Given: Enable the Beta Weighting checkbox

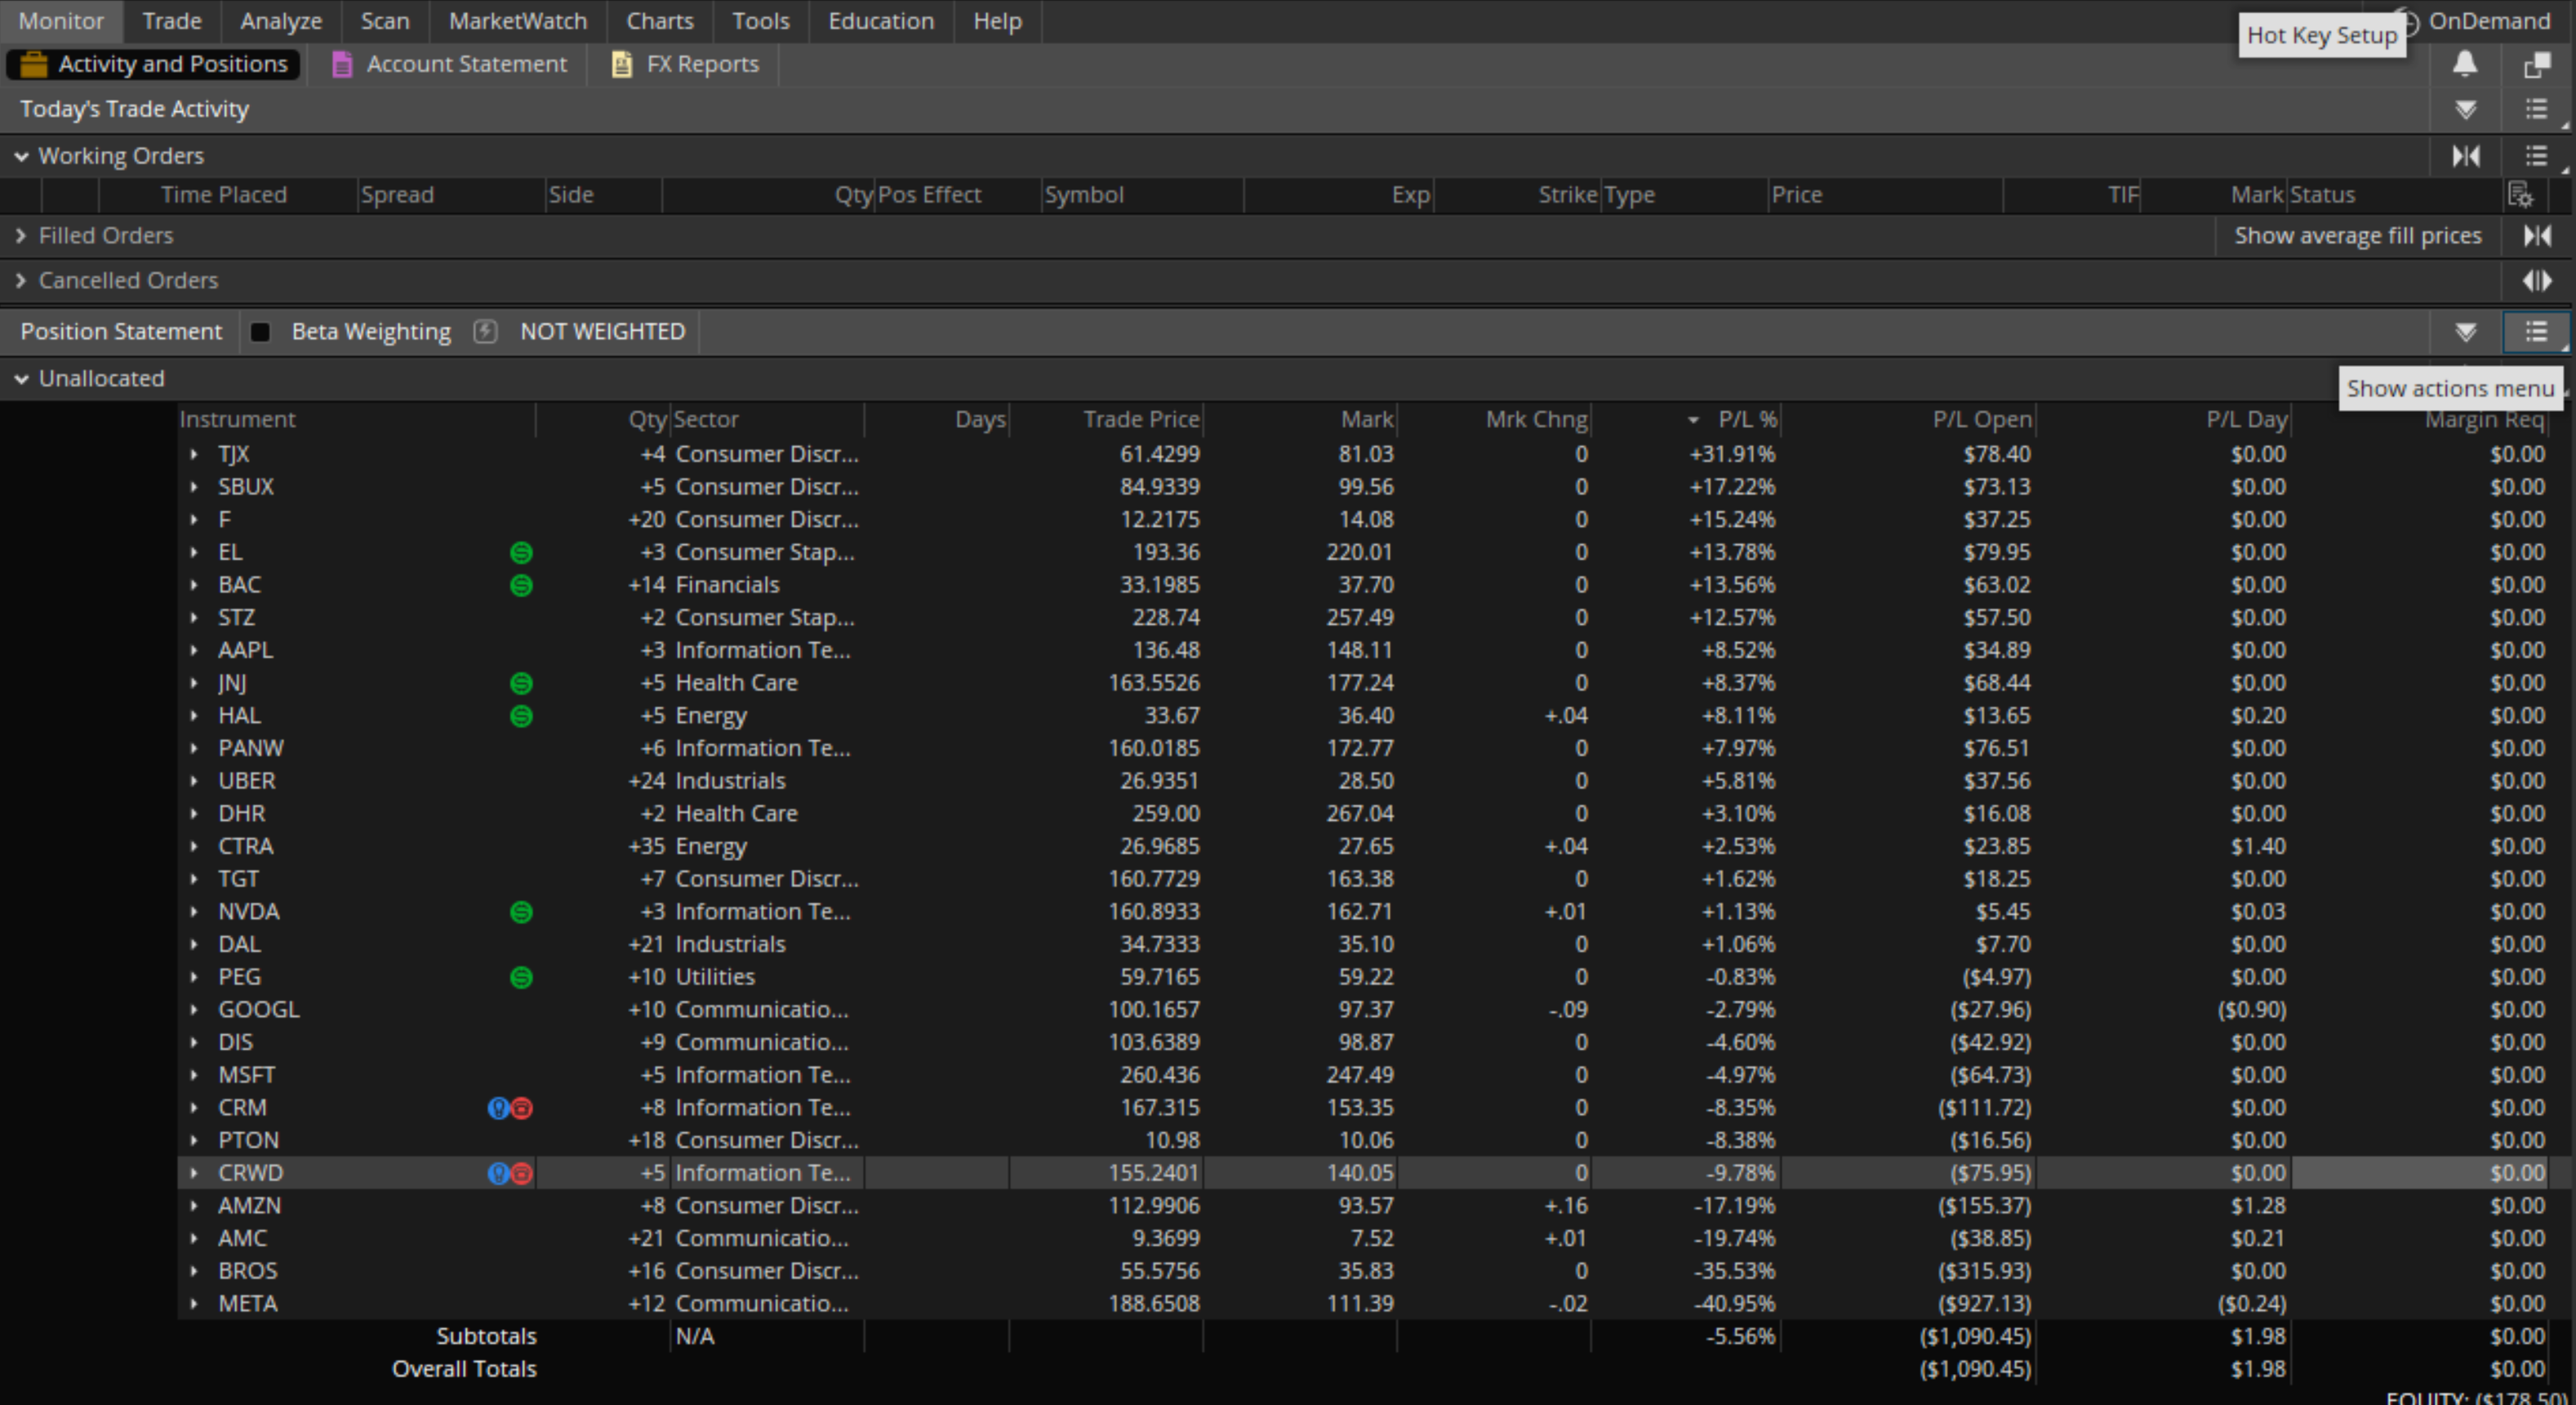Looking at the screenshot, I should (x=261, y=331).
